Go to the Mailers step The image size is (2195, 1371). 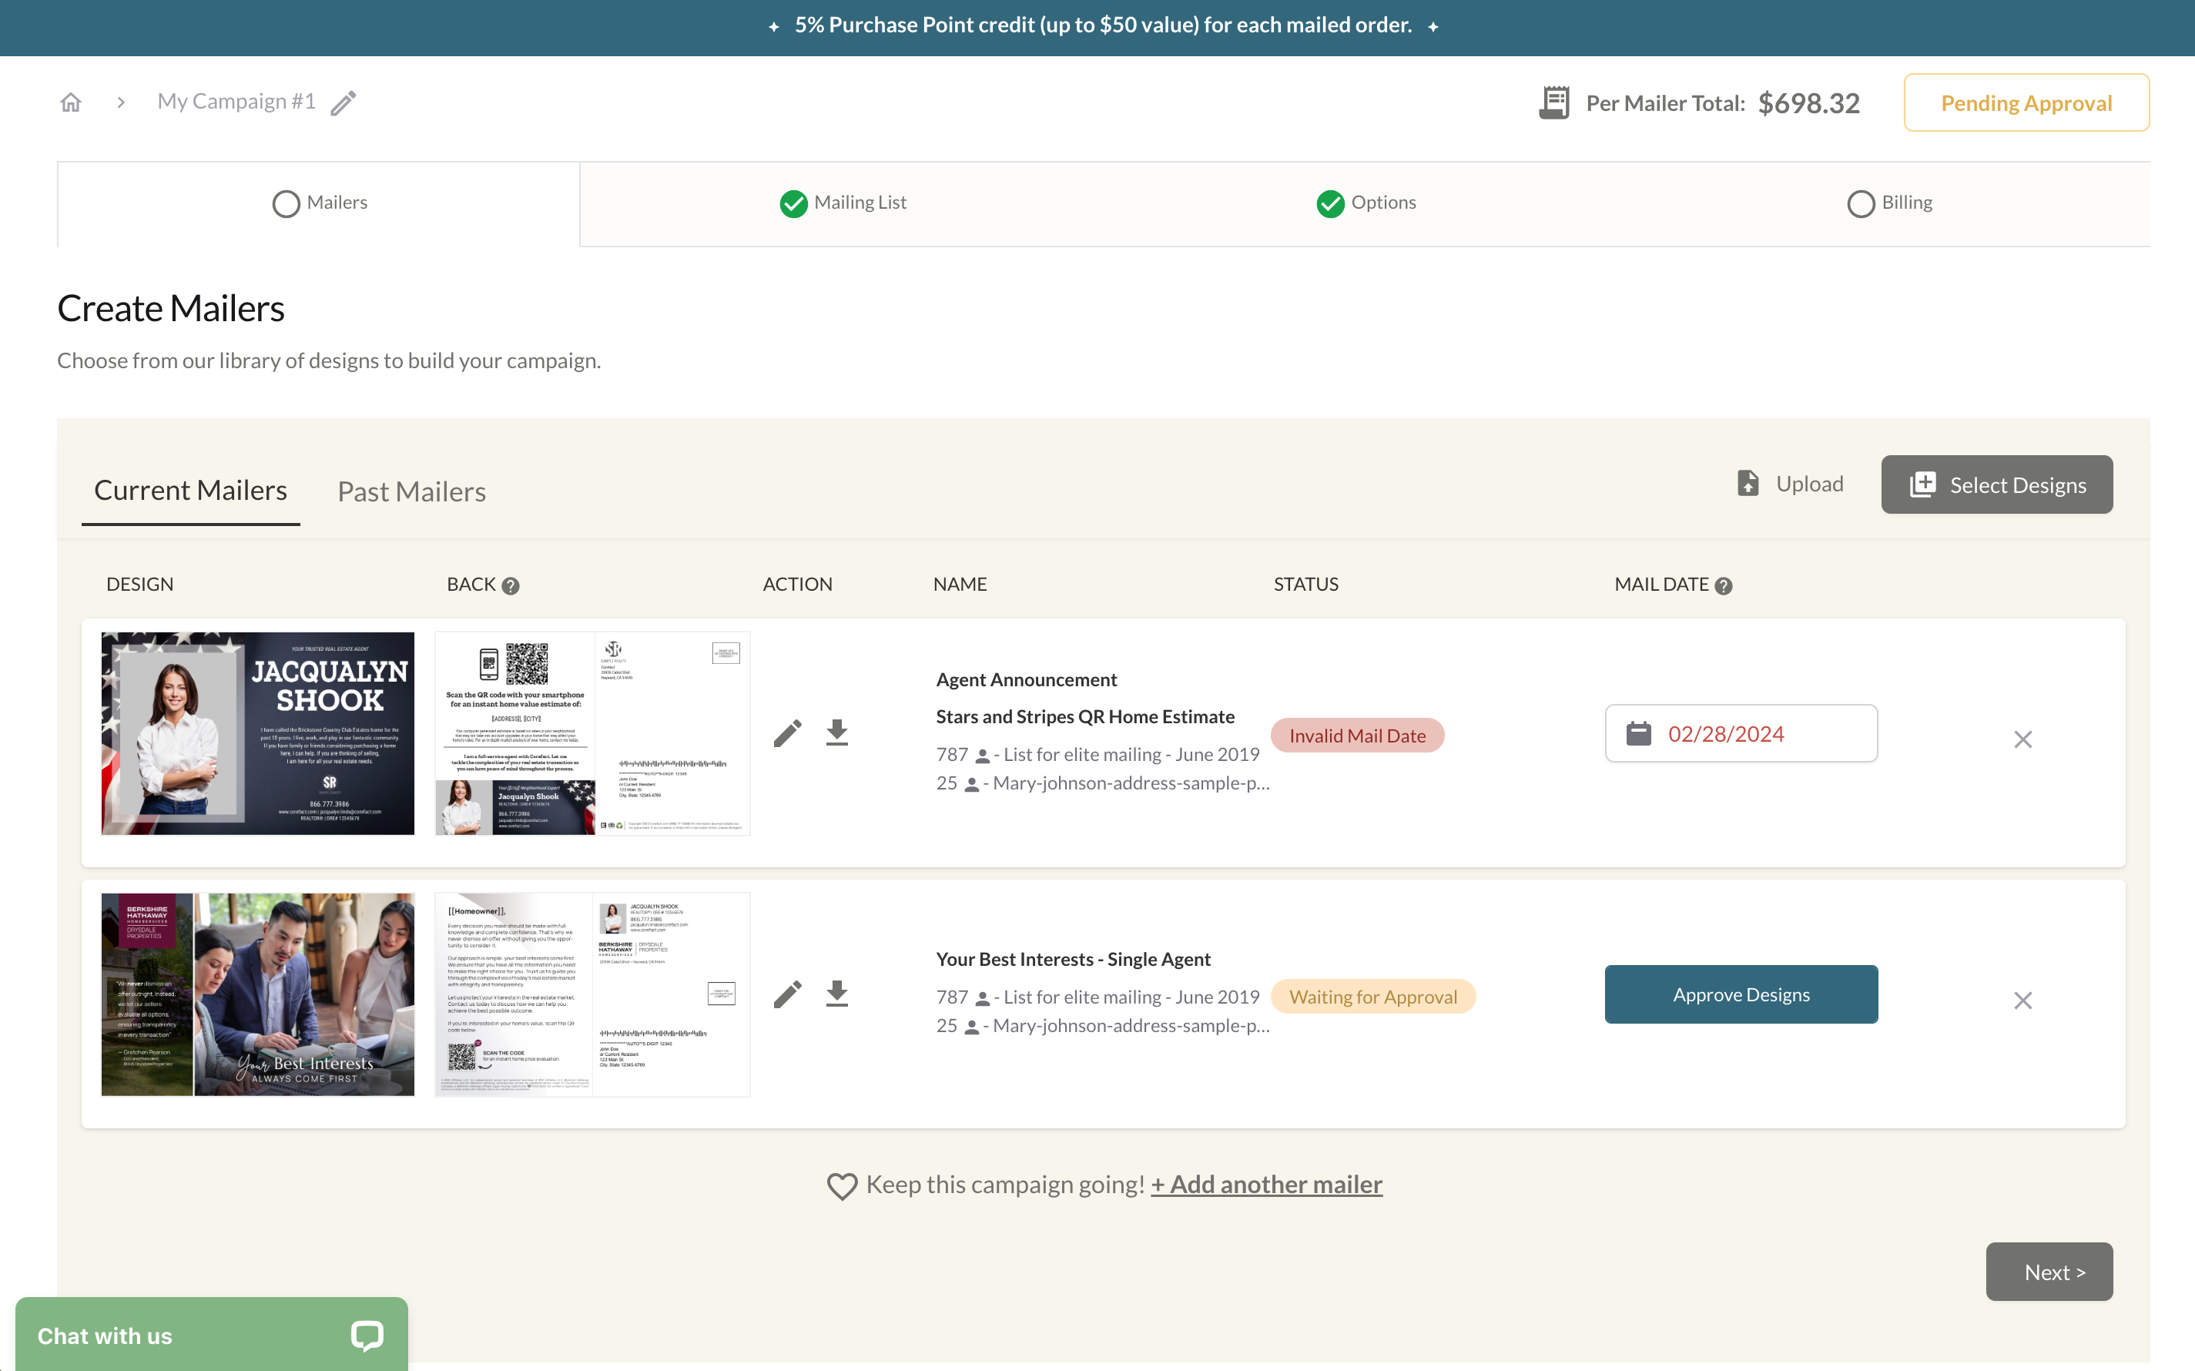(x=319, y=203)
